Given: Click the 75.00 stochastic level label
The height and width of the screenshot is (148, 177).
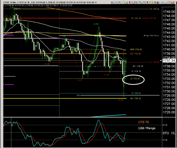Looking at the screenshot, I should coord(165,140).
